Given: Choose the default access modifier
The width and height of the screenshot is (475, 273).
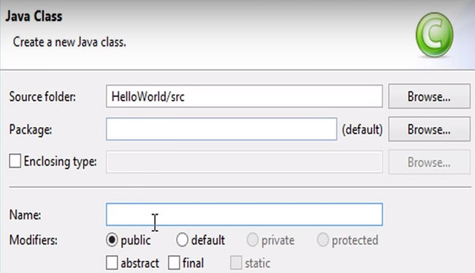Looking at the screenshot, I should [182, 240].
